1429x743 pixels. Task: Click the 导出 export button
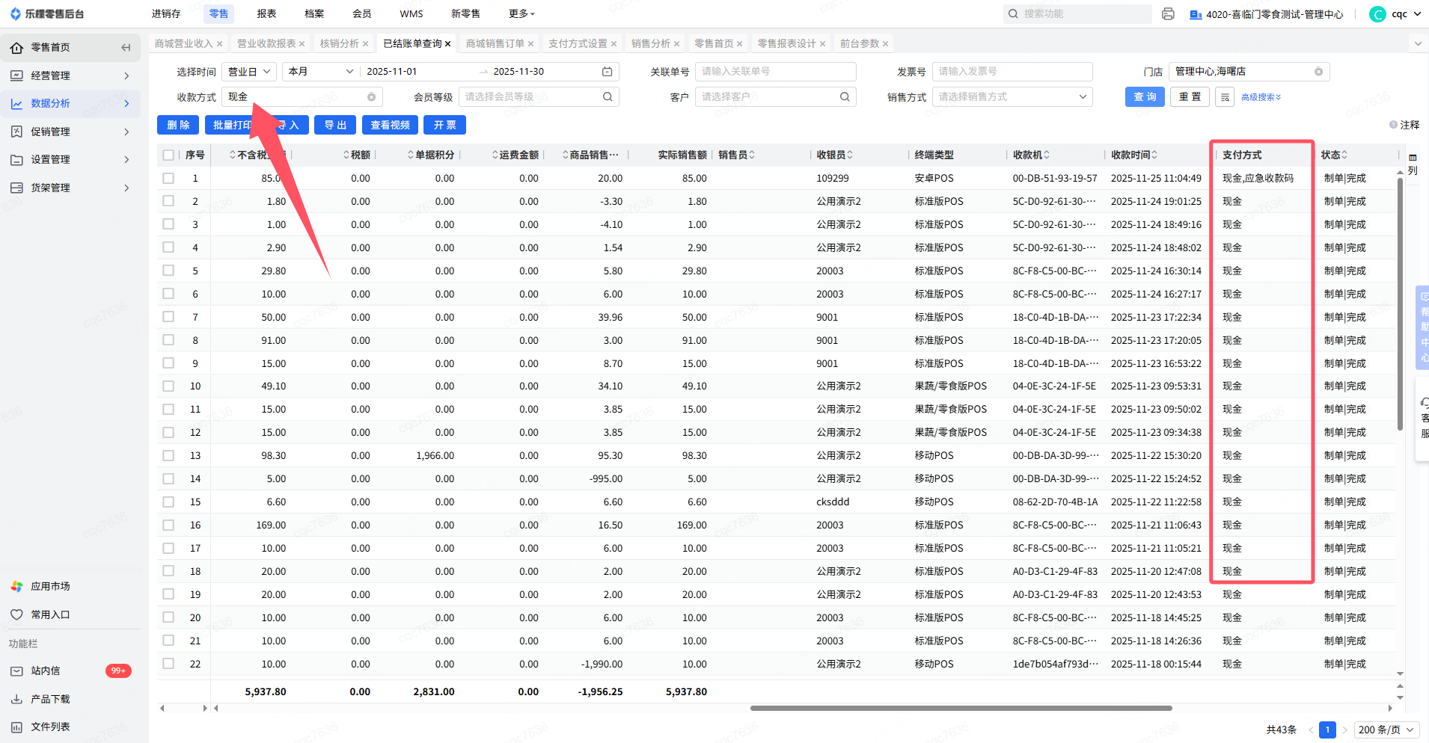coord(334,125)
